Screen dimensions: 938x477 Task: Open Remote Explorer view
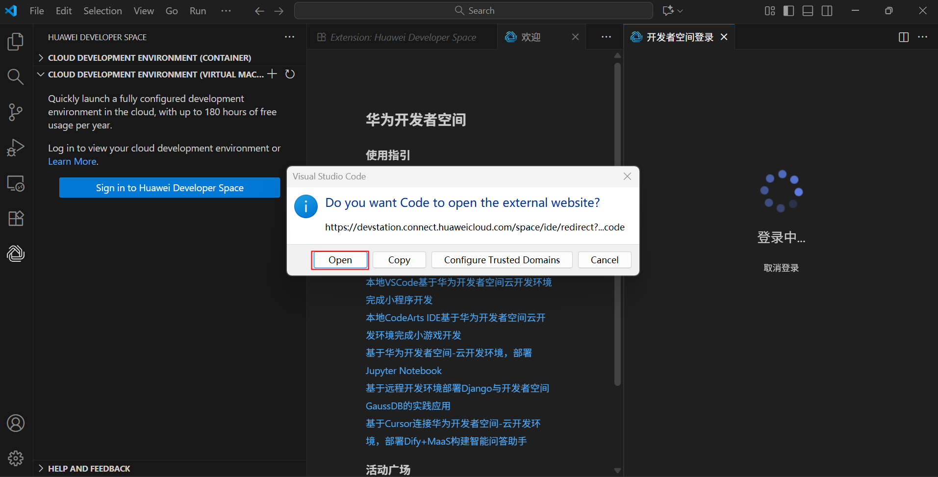[16, 183]
